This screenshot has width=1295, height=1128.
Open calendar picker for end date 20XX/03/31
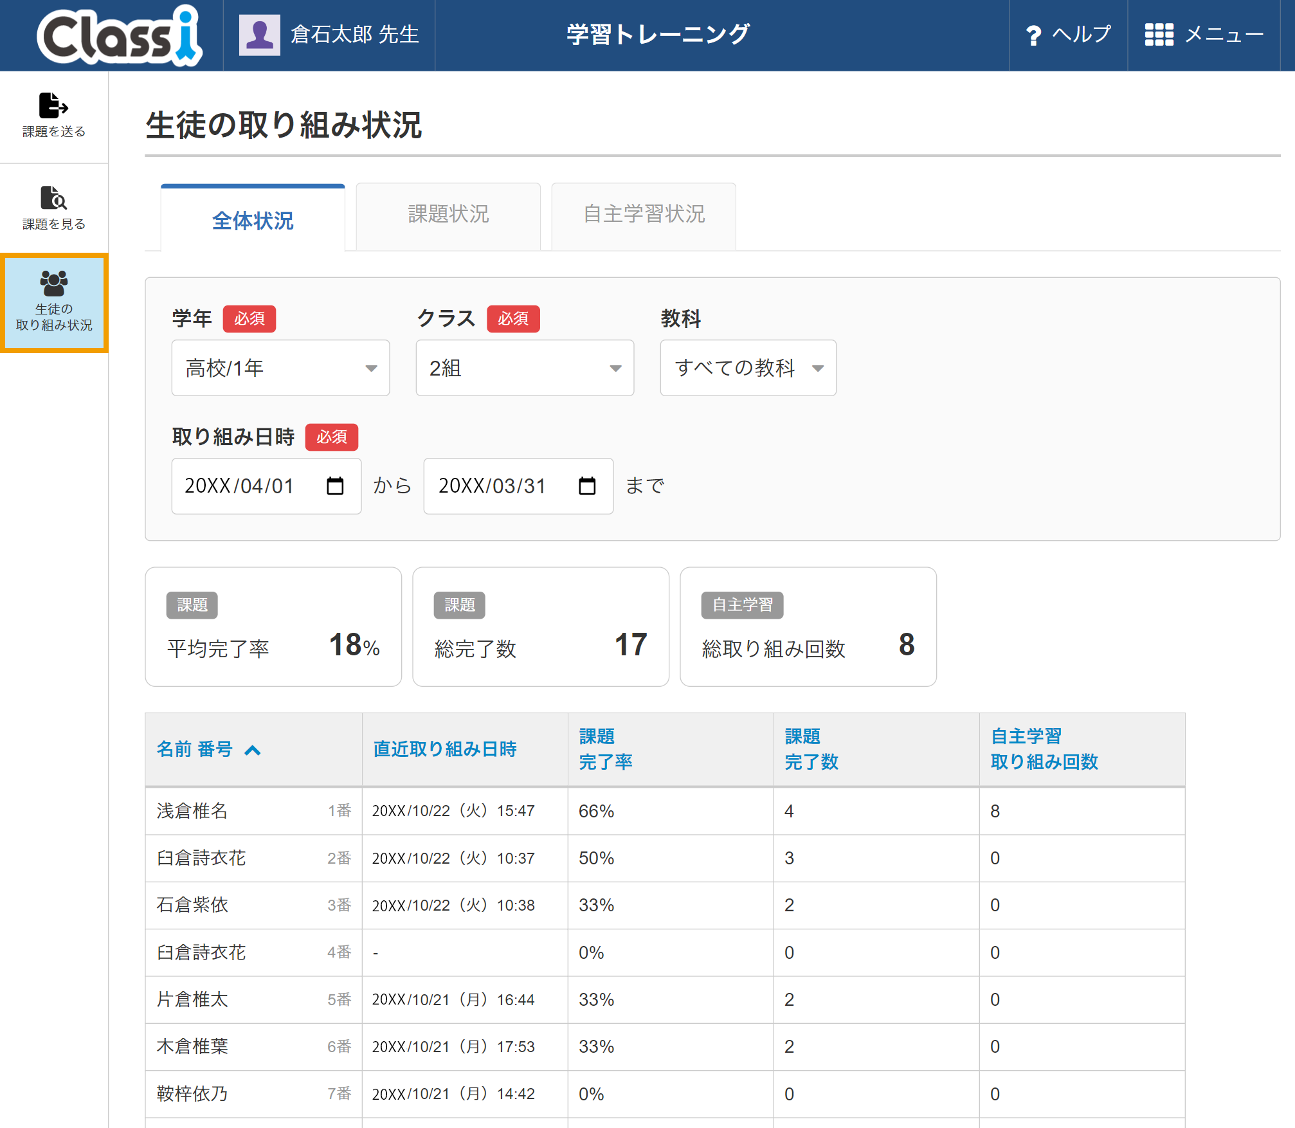pos(587,486)
